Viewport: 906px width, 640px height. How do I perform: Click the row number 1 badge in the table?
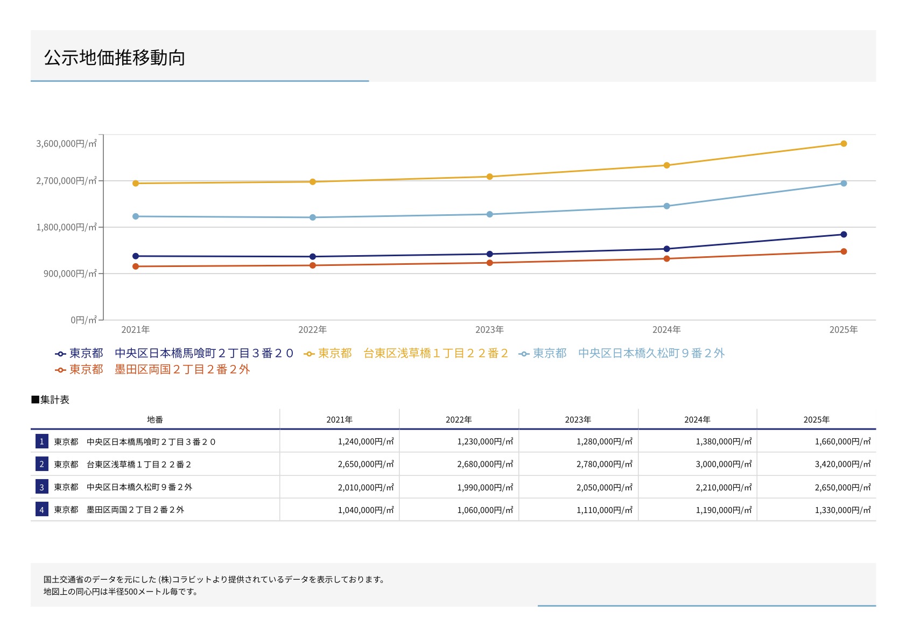tap(41, 442)
